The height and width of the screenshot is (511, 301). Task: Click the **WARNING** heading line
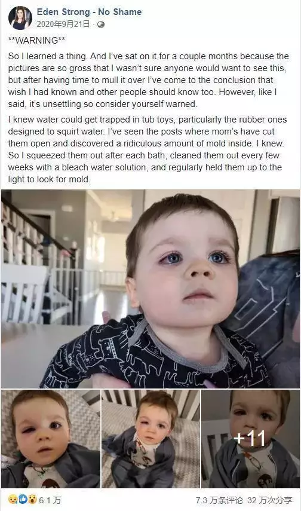(x=36, y=41)
